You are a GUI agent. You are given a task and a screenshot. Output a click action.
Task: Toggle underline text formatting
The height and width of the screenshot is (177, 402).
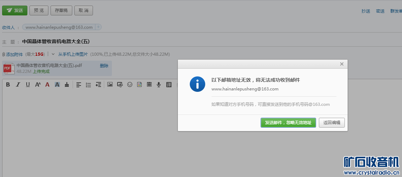coord(28,84)
